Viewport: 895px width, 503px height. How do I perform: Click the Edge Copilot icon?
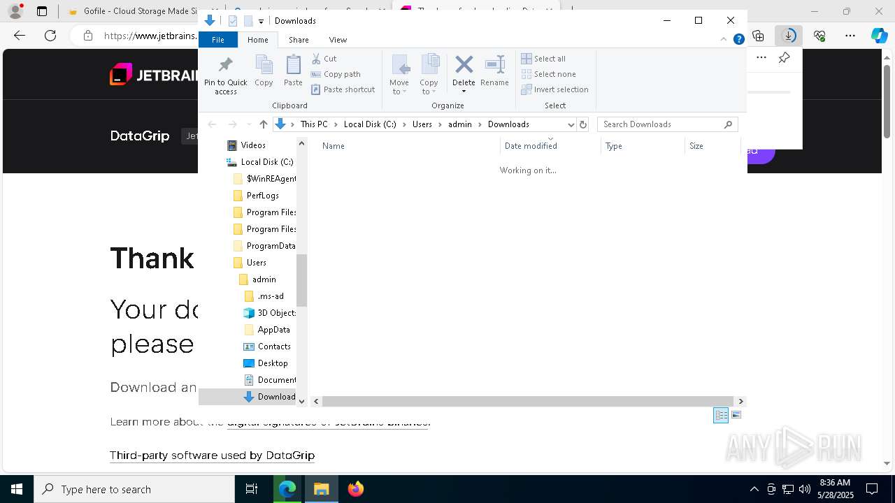[x=880, y=36]
